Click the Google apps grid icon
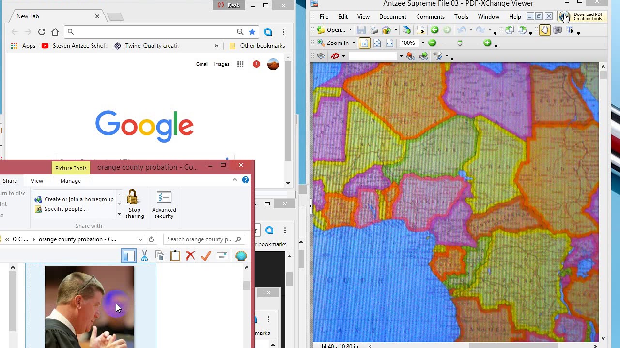This screenshot has width=620, height=348. tap(240, 64)
